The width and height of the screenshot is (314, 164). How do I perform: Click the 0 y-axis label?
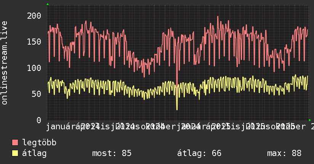click(39, 120)
